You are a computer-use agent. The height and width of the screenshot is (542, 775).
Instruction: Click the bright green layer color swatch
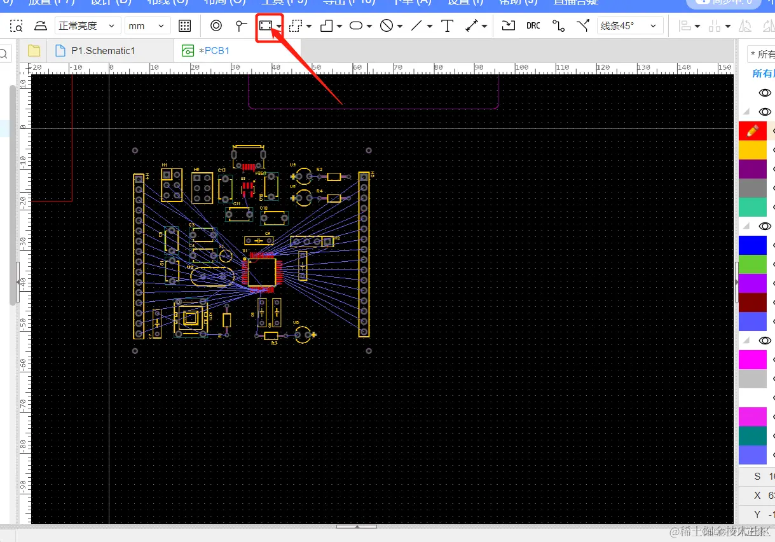753,264
